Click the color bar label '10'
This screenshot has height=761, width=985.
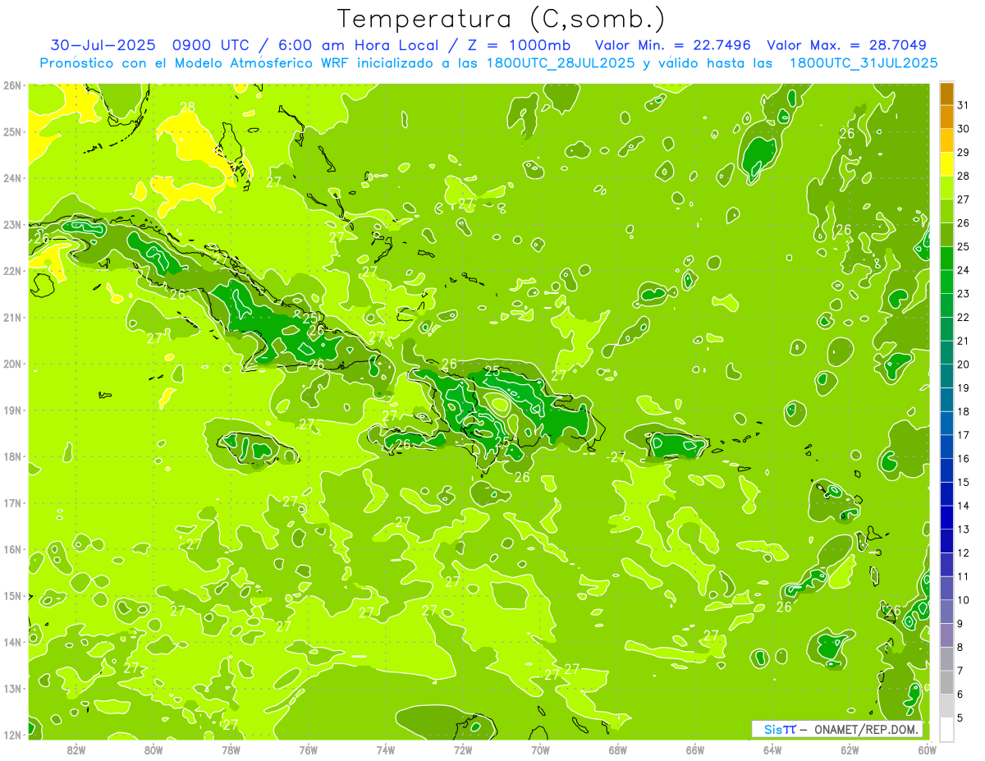point(964,600)
